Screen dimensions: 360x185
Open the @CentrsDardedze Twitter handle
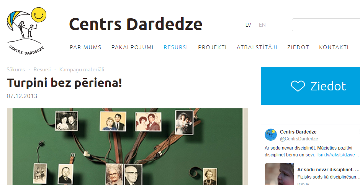[x=299, y=138]
